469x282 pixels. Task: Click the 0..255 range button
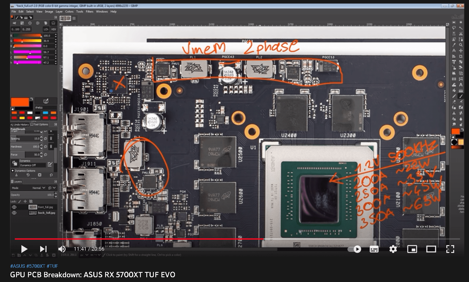tap(26, 29)
